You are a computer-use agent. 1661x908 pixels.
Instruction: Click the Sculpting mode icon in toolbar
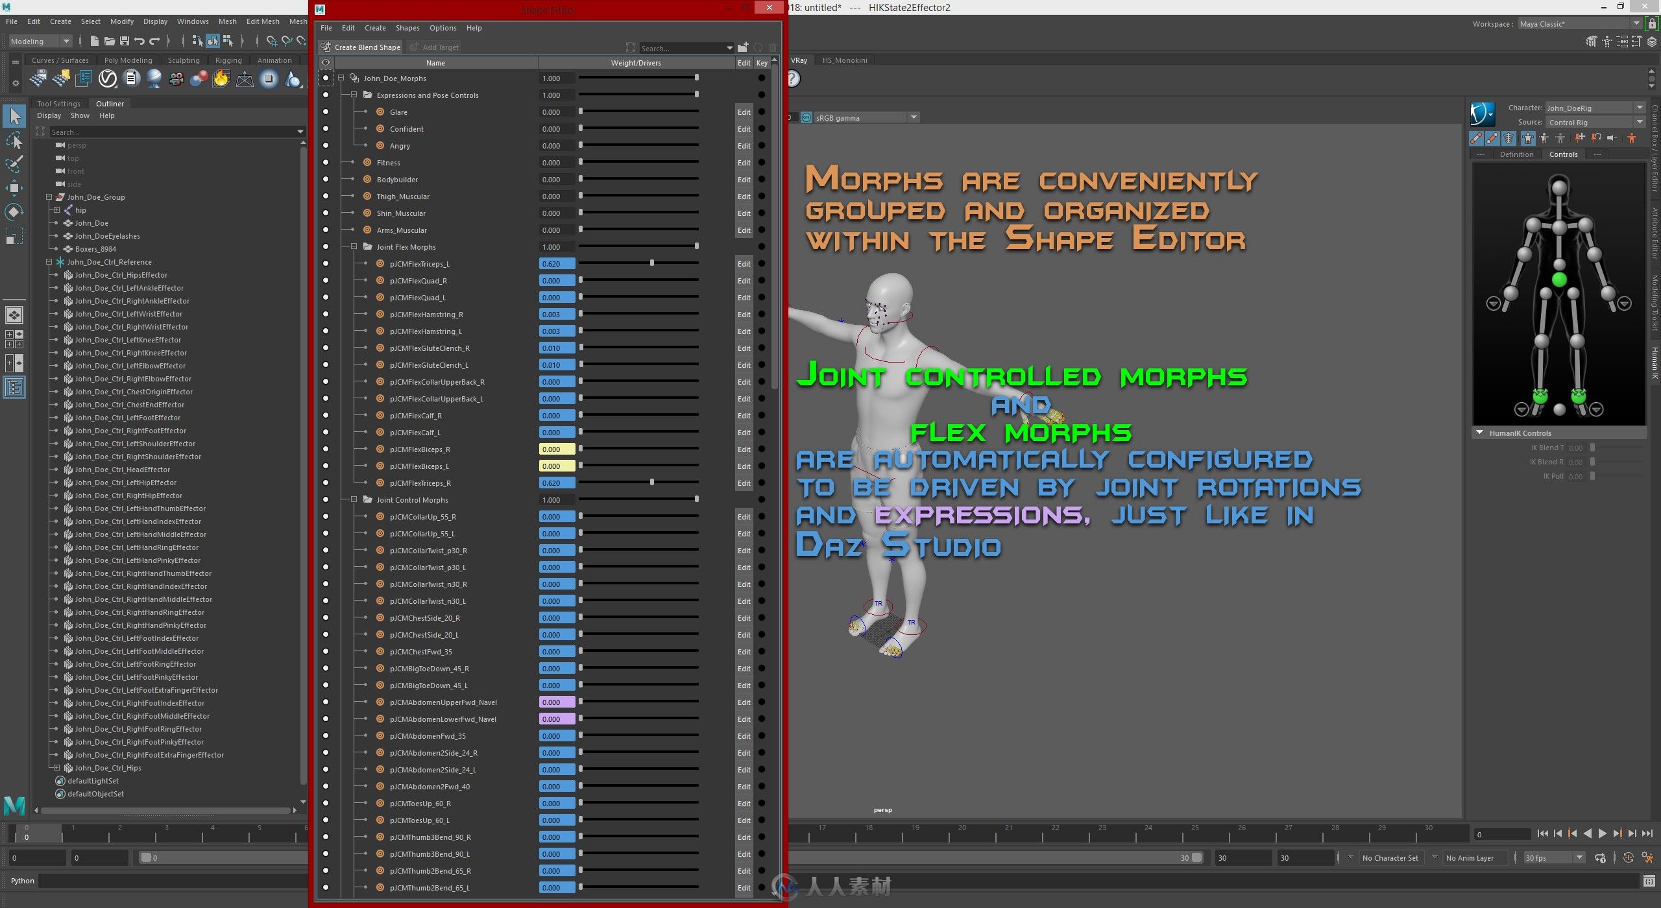point(181,60)
